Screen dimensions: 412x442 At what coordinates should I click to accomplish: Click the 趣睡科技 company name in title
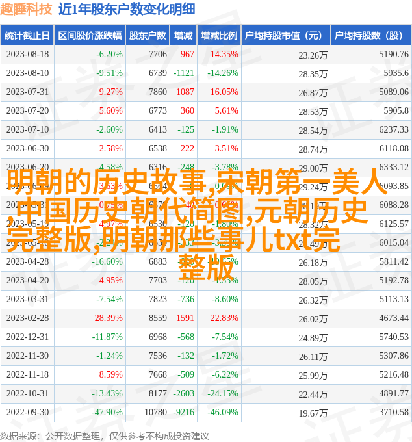[x=26, y=9]
